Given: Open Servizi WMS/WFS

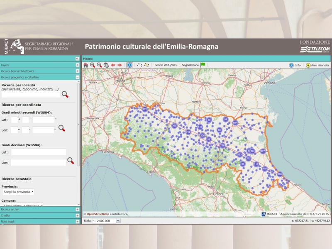Looking at the screenshot, I should (166, 65).
